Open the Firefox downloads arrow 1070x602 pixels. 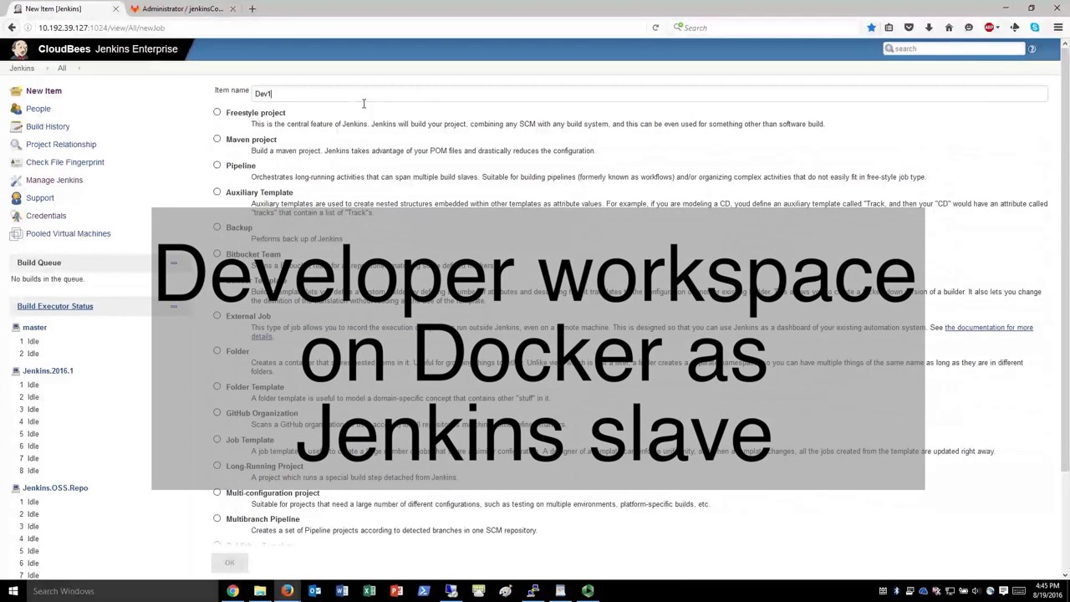click(x=929, y=28)
